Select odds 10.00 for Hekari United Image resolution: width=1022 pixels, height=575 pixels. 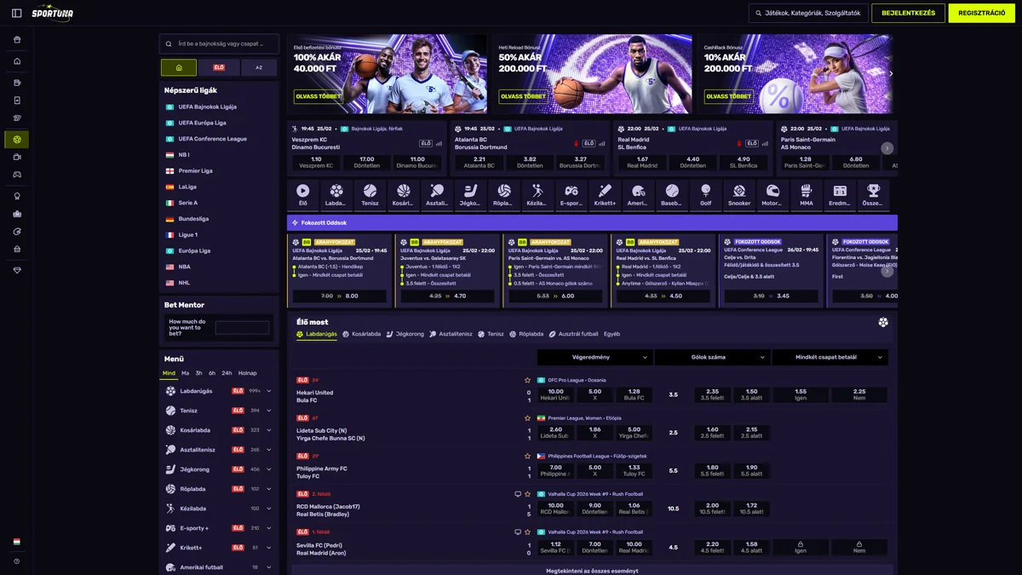point(555,394)
